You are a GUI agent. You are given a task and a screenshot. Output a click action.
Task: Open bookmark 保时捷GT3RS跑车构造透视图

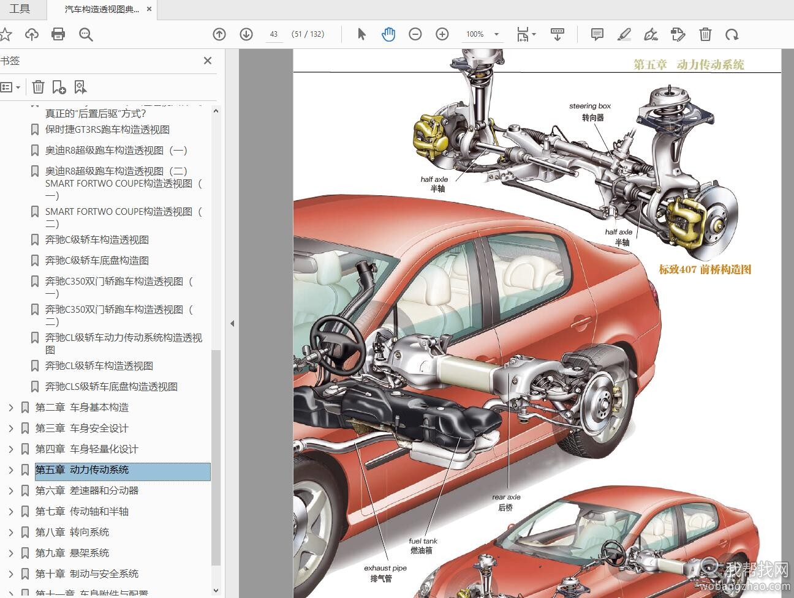107,130
